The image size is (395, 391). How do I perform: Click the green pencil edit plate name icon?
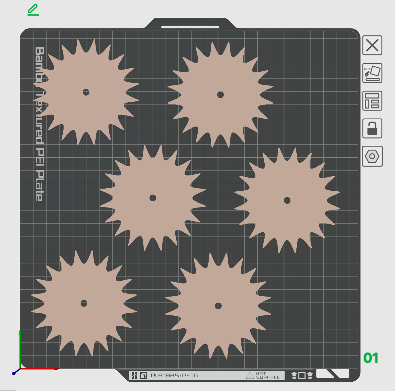tap(33, 10)
